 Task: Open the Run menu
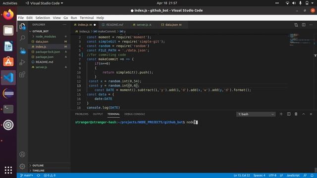(x=74, y=18)
